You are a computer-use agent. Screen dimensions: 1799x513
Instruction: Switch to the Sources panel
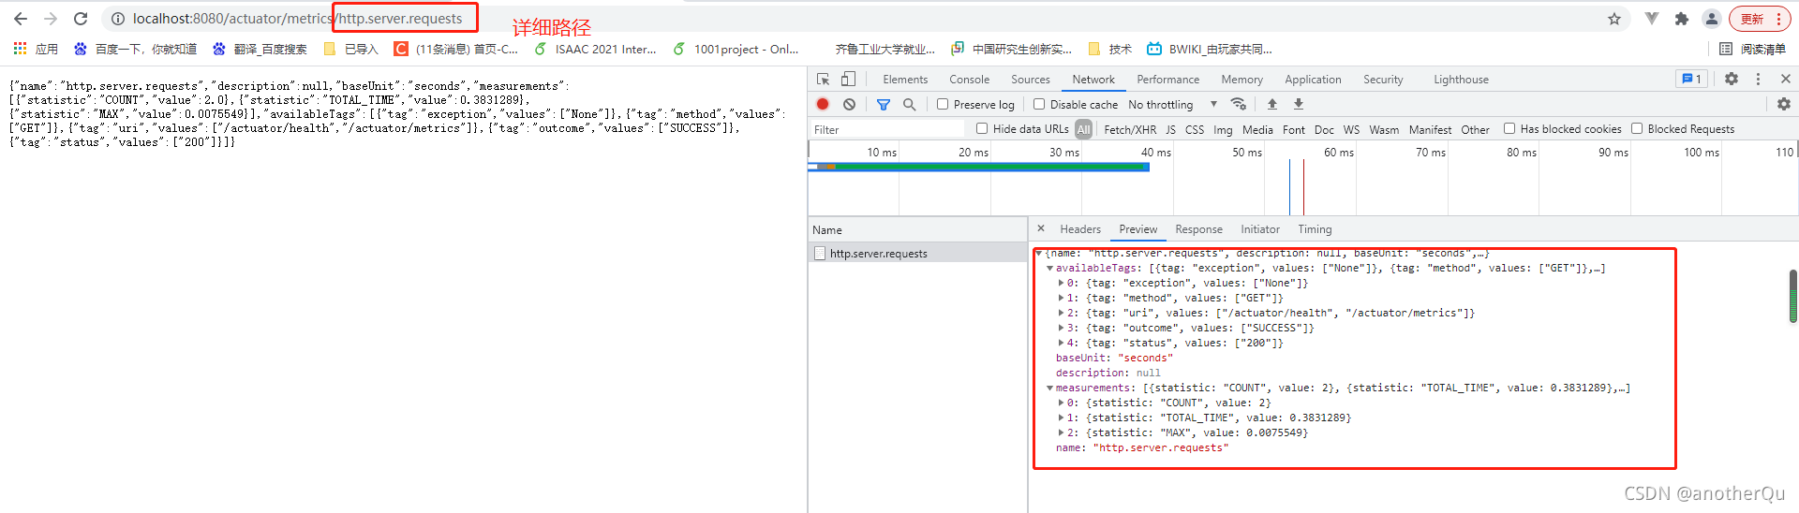(1031, 80)
